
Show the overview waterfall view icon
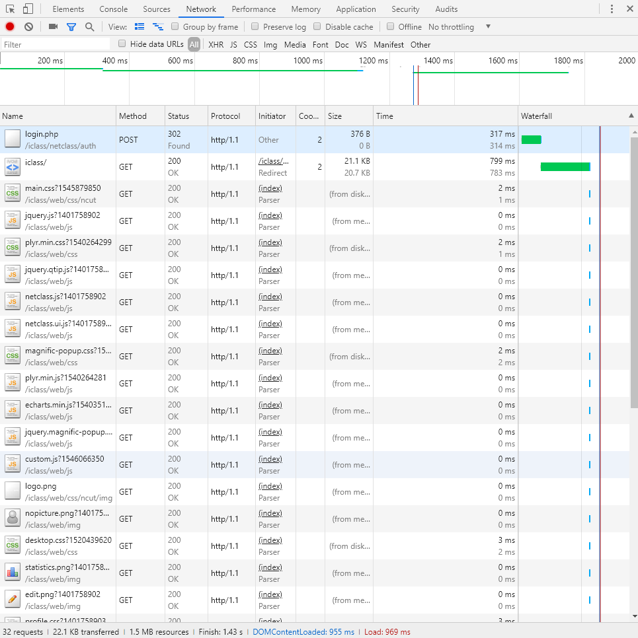(x=158, y=27)
